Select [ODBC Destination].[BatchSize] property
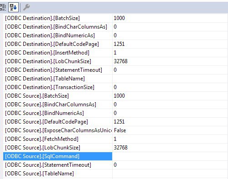Viewport: 228px width, 179px height. pyautogui.click(x=58, y=18)
